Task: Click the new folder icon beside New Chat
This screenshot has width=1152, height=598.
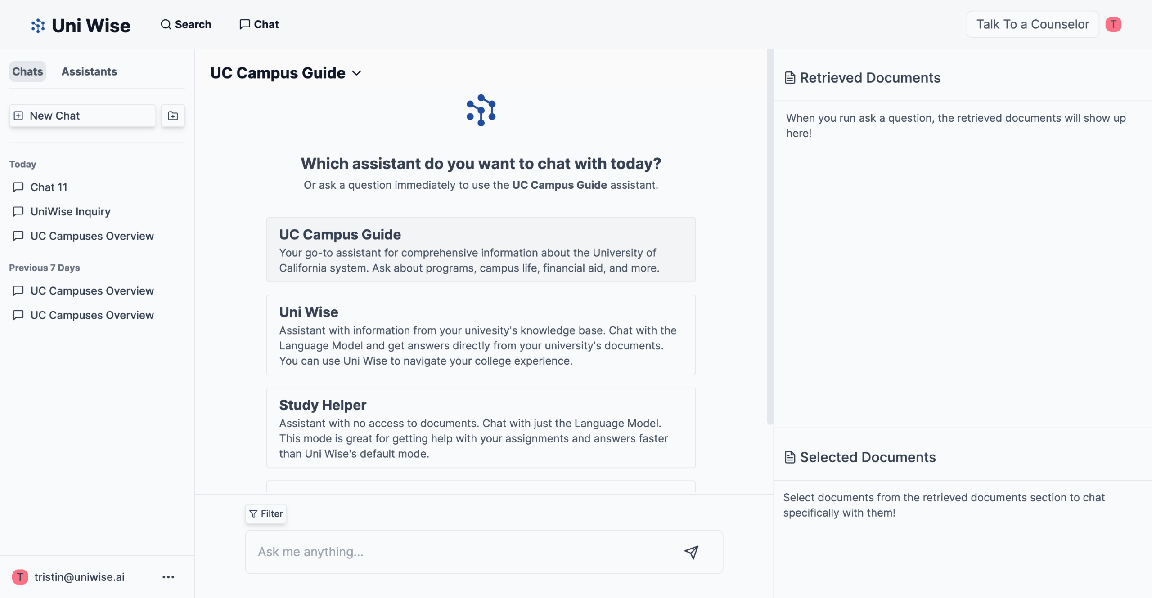Action: point(173,116)
